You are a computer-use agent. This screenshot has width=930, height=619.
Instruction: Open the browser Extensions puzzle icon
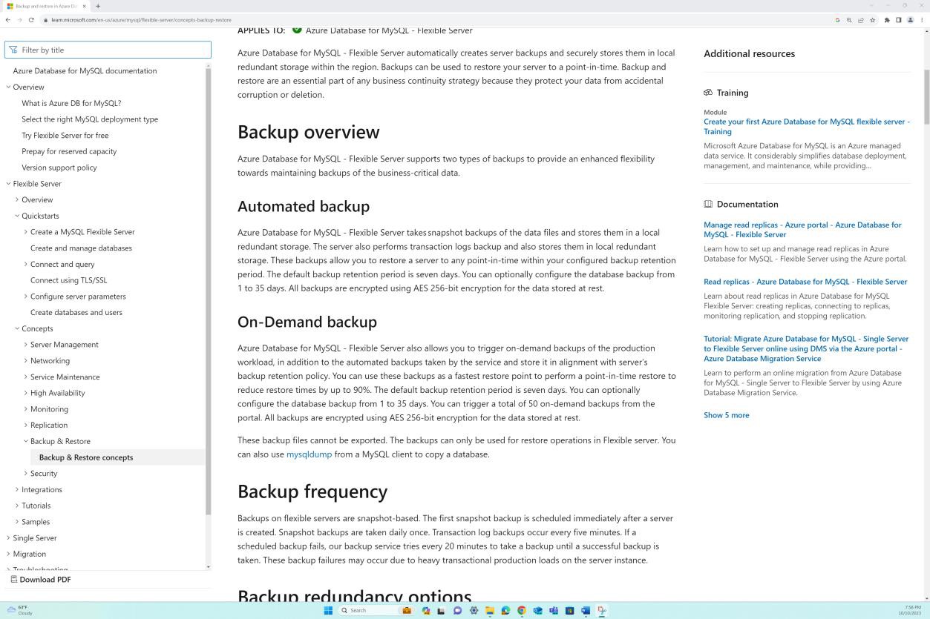(x=887, y=20)
